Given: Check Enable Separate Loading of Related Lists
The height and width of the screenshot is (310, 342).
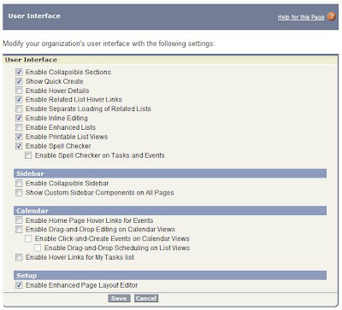Looking at the screenshot, I should coord(19,108).
